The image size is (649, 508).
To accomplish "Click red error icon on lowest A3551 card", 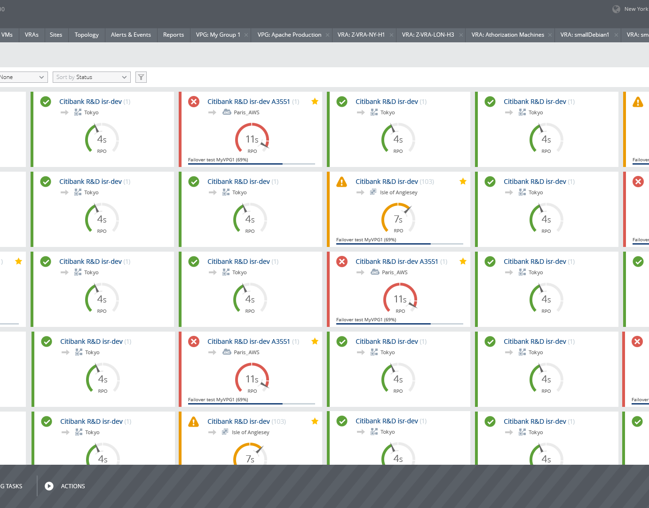I will tap(194, 341).
